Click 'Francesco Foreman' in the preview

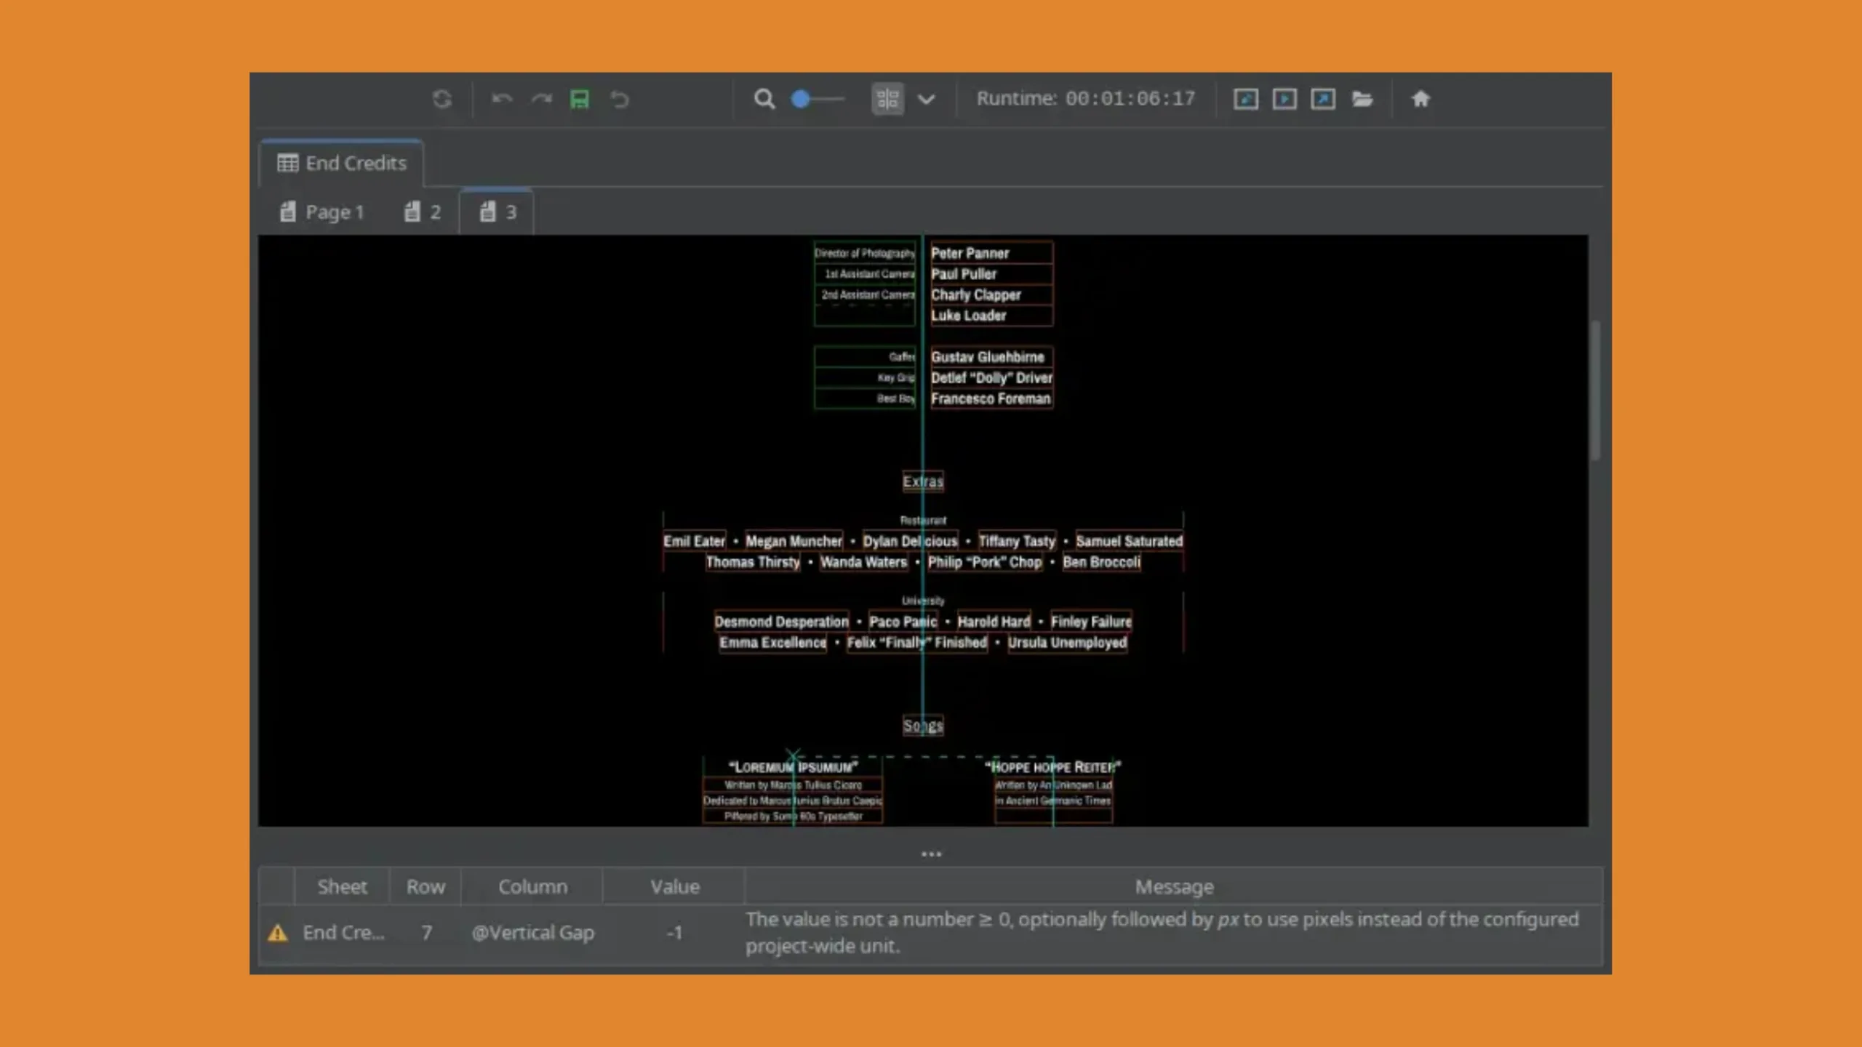991,398
